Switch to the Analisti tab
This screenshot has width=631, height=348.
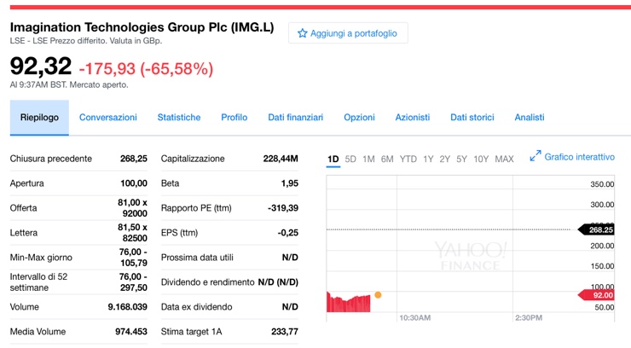(x=529, y=118)
